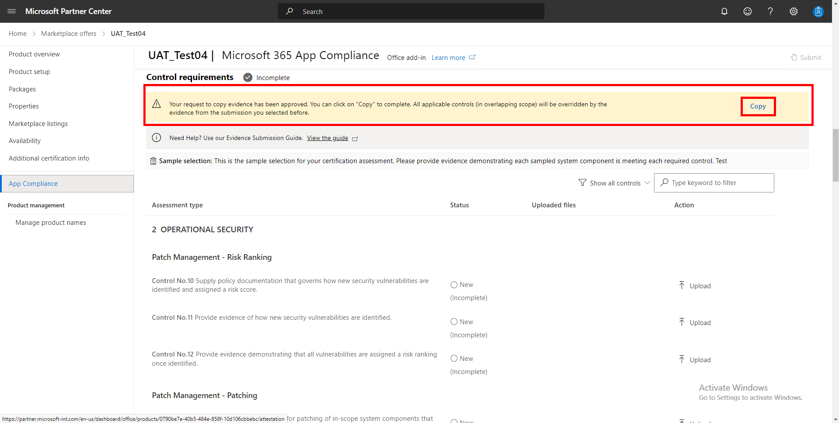
Task: Expand the Show all controls dropdown
Action: coord(614,183)
